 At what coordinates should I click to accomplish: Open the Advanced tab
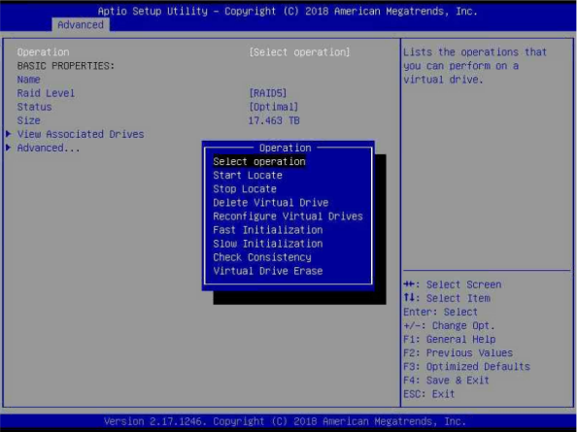tap(81, 24)
